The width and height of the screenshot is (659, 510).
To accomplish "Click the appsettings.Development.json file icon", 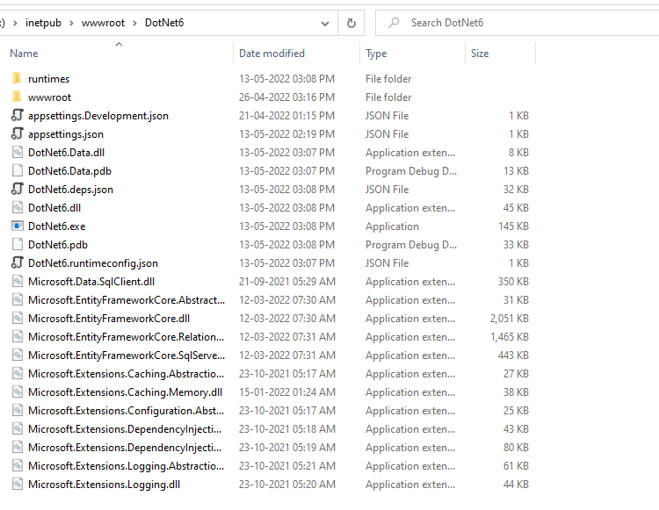I will (x=17, y=116).
